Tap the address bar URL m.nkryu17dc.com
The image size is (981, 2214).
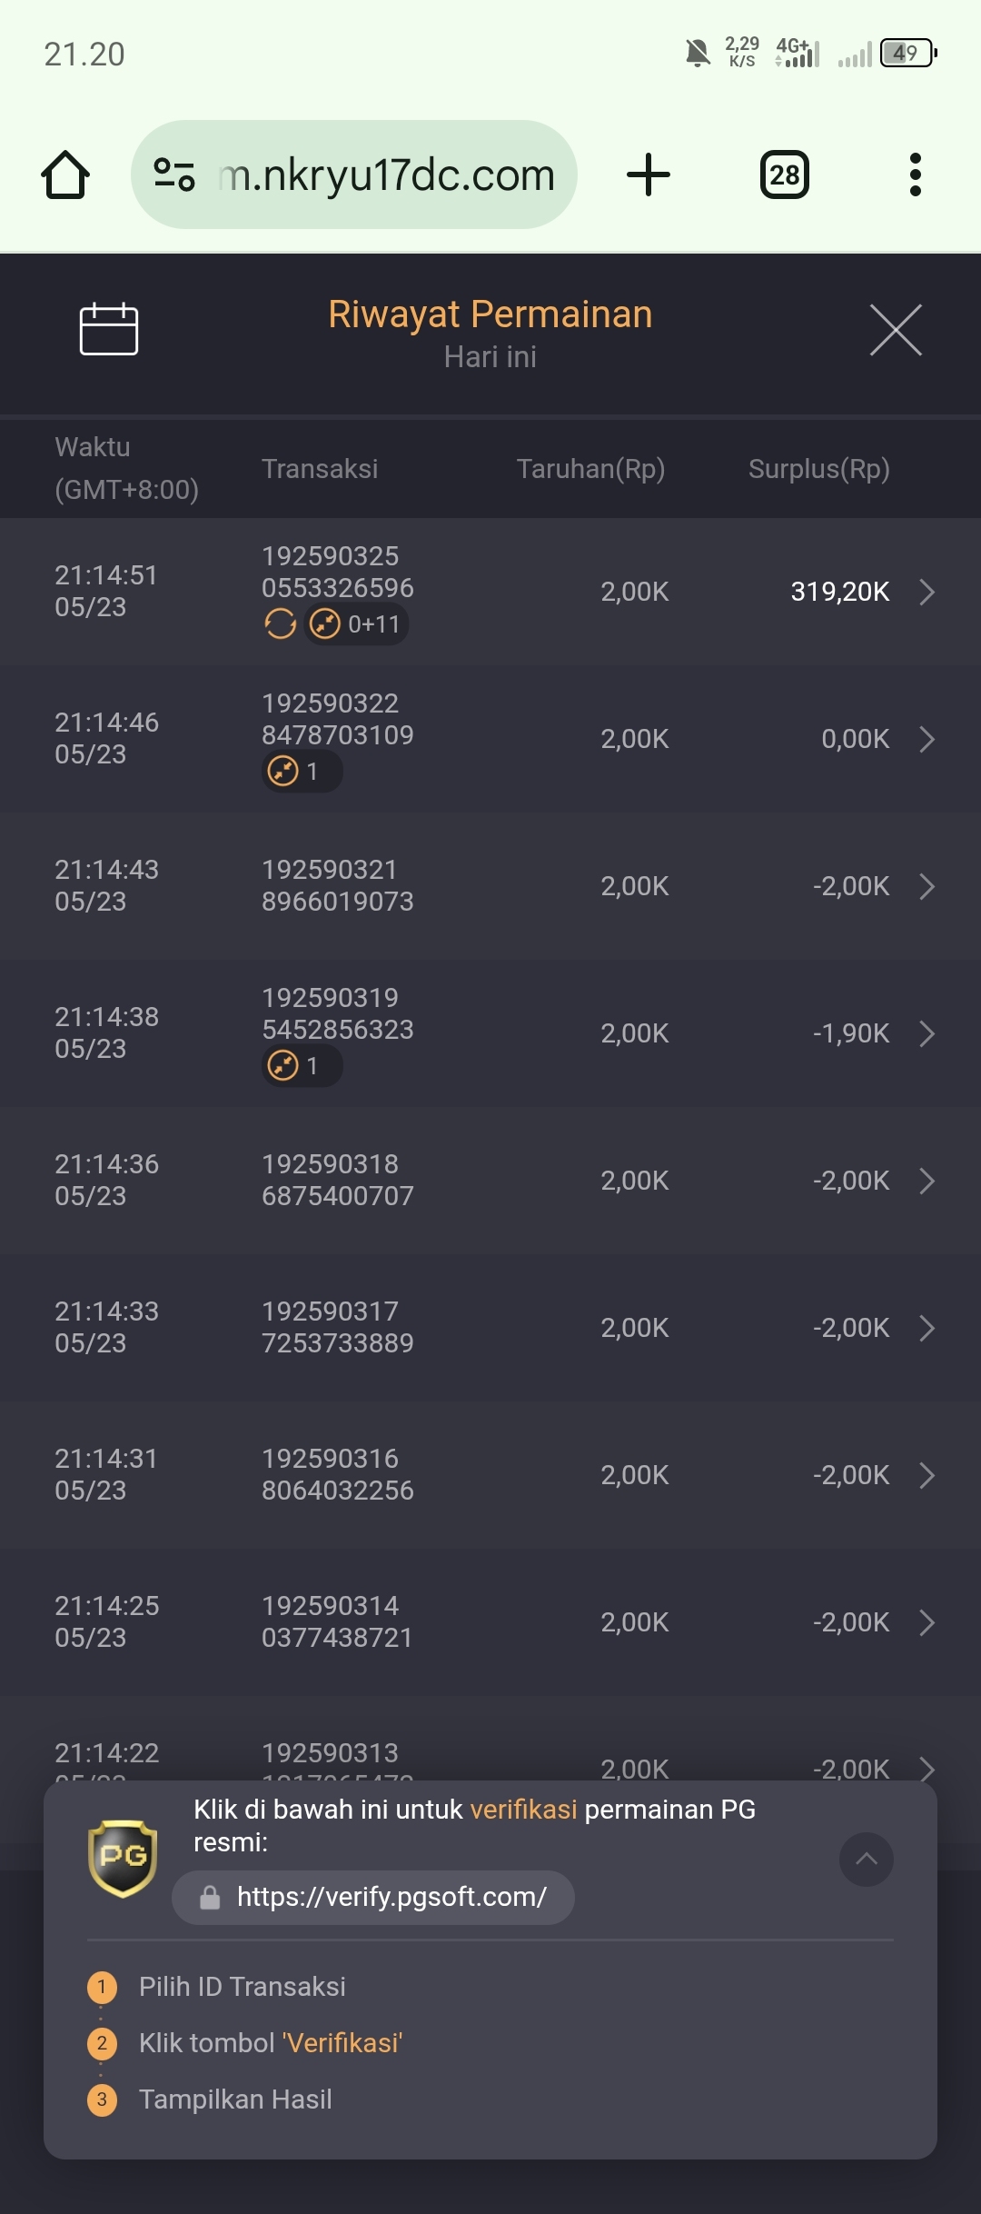pyautogui.click(x=387, y=175)
